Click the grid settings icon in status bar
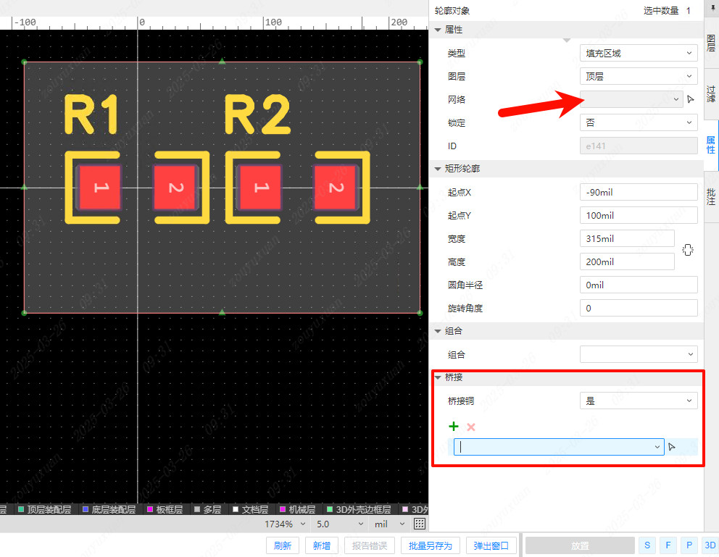Viewport: 719px width, 557px height. (x=419, y=524)
